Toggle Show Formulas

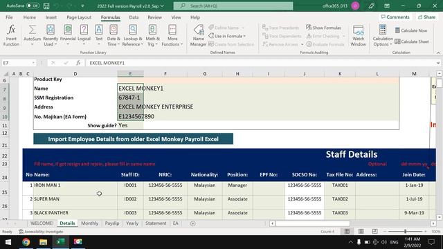click(x=323, y=28)
